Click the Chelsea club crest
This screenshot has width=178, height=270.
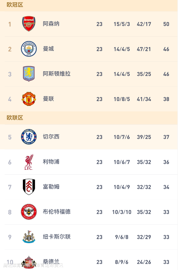[x=29, y=137]
